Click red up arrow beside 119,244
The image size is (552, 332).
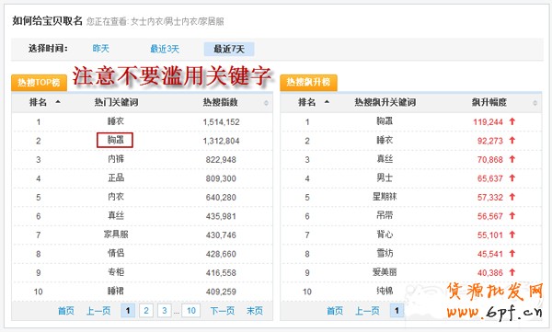point(512,121)
